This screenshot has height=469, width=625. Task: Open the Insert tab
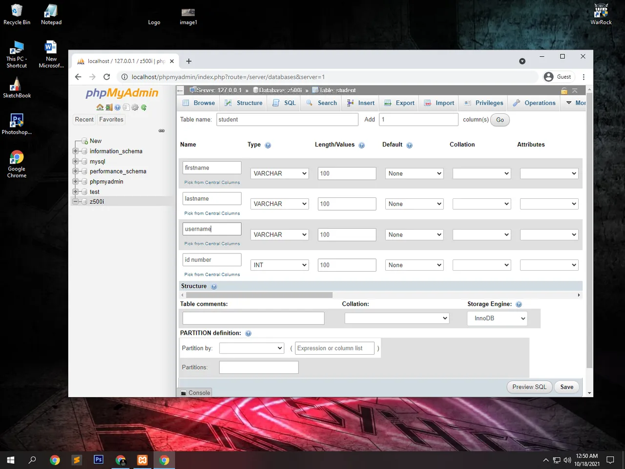[361, 103]
